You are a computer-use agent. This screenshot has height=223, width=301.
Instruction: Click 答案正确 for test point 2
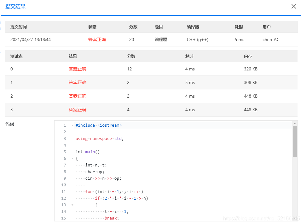coord(77,96)
